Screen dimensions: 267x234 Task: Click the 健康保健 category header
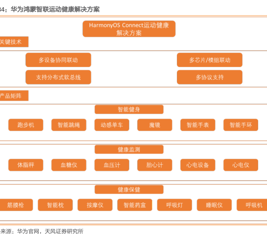tap(129, 190)
